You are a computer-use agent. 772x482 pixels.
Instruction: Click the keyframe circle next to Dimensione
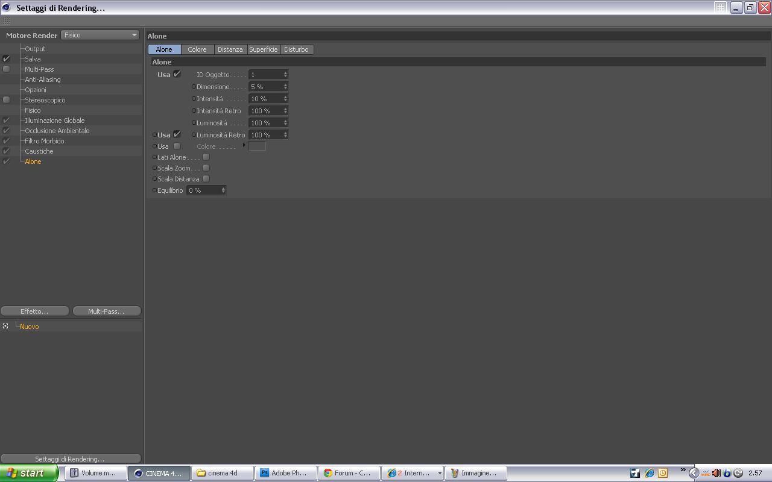point(194,87)
